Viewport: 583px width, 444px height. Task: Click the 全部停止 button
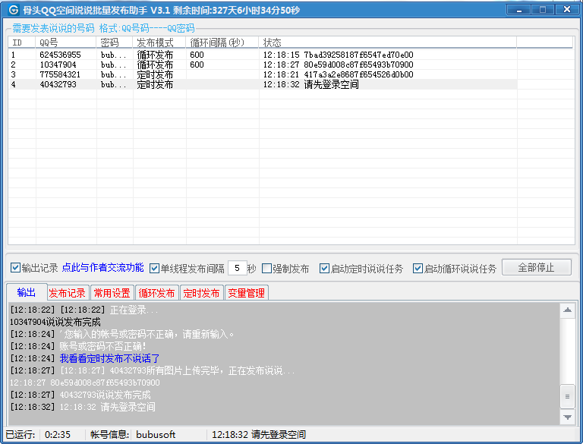pos(537,267)
